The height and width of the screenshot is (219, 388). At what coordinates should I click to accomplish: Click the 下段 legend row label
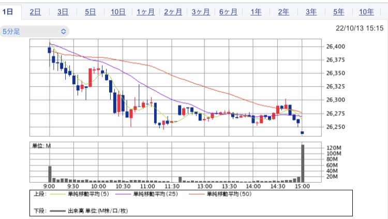40,211
